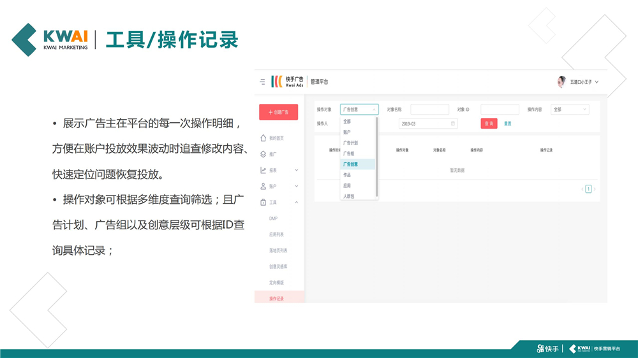Click the 操作记录 table column header
The width and height of the screenshot is (638, 358).
547,150
